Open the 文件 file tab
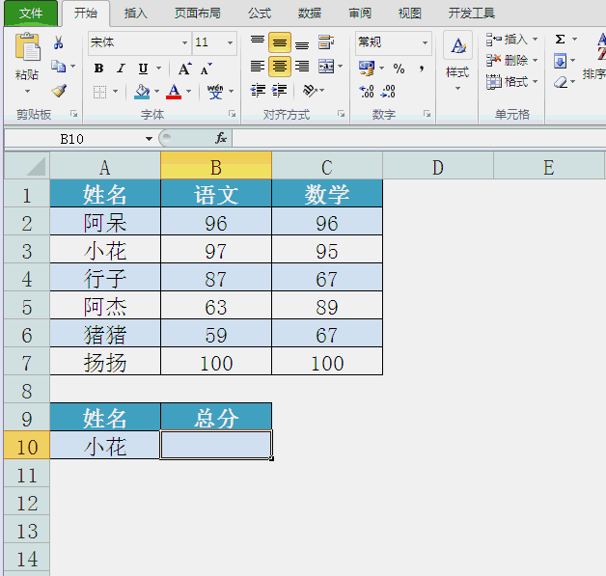This screenshot has height=576, width=606. point(31,14)
